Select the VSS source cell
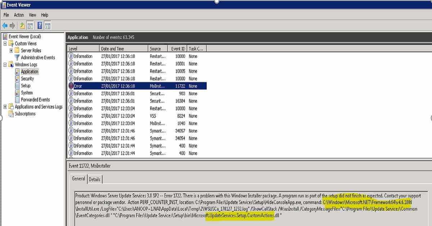 (153, 116)
